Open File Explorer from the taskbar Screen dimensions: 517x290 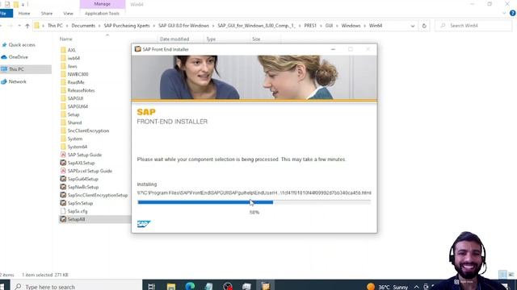point(170,287)
